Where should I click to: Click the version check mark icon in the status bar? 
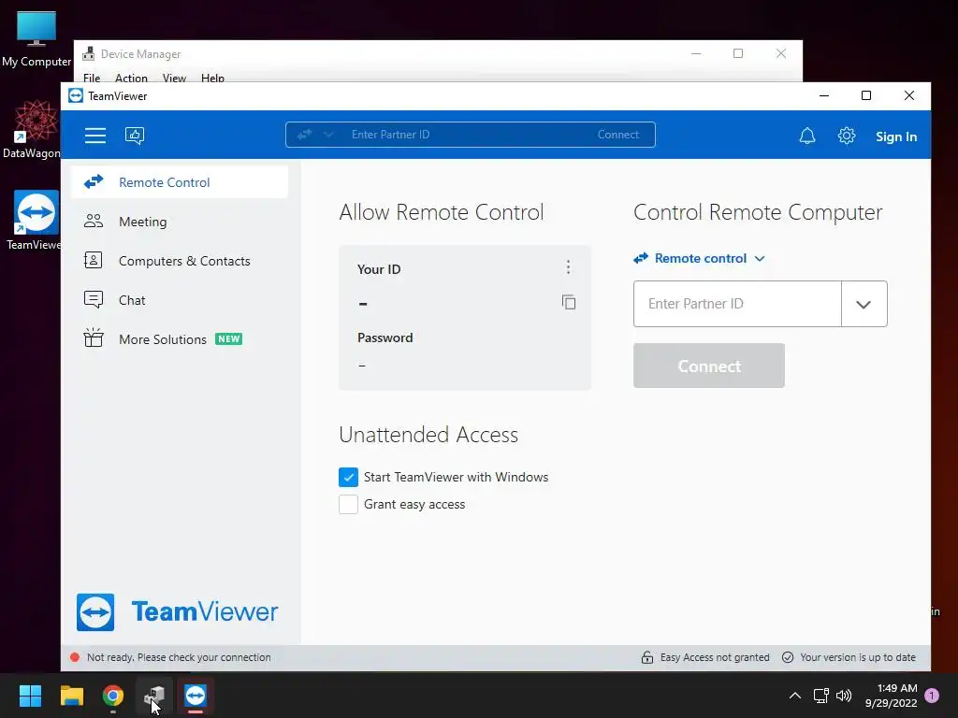click(x=788, y=657)
